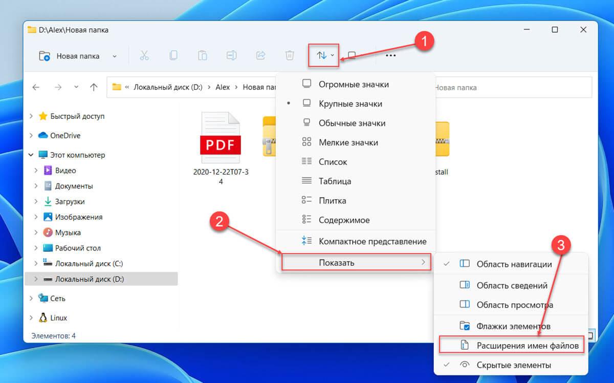Click the Новая папка new item button
Screen dimensions: 614x383
point(70,56)
